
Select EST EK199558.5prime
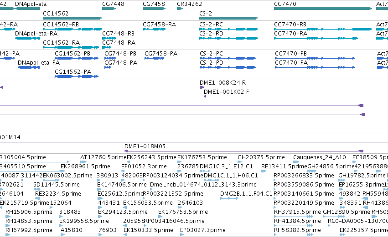pyautogui.click(x=84, y=221)
